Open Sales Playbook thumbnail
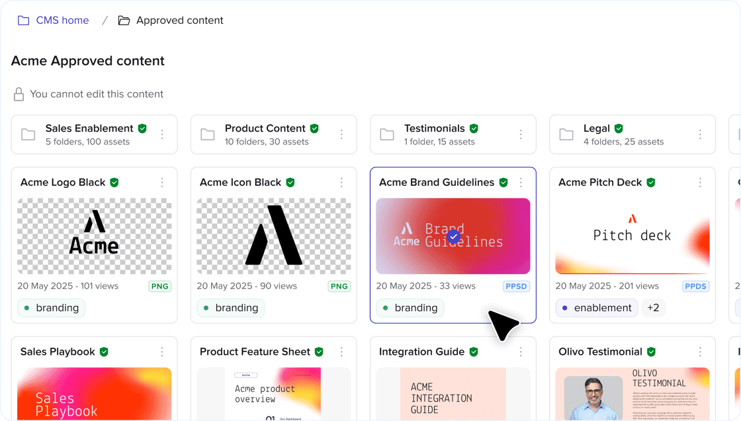 tap(95, 394)
